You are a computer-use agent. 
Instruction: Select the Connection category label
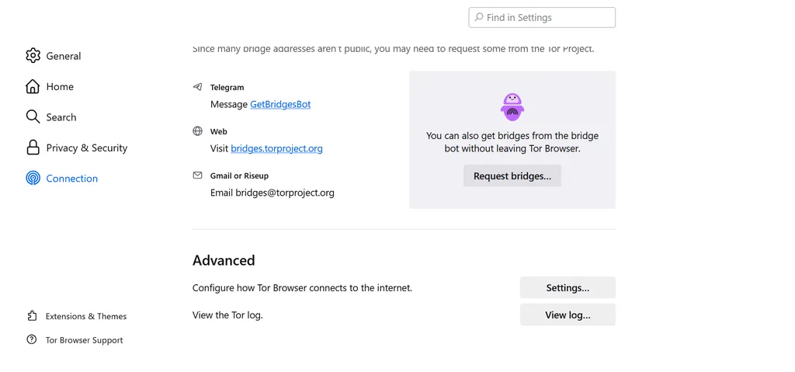point(72,179)
